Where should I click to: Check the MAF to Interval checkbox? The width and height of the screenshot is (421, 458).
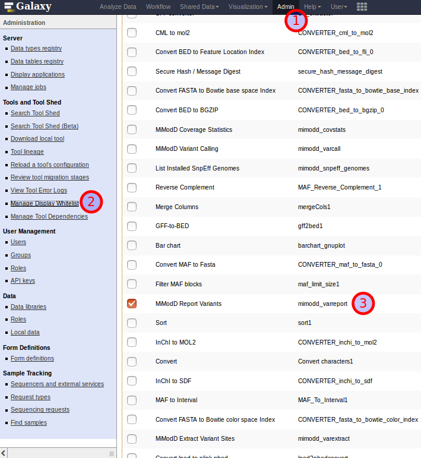(132, 400)
